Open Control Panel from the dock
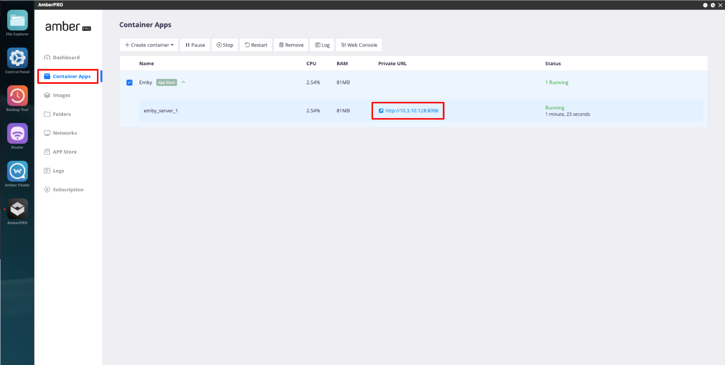 [17, 58]
